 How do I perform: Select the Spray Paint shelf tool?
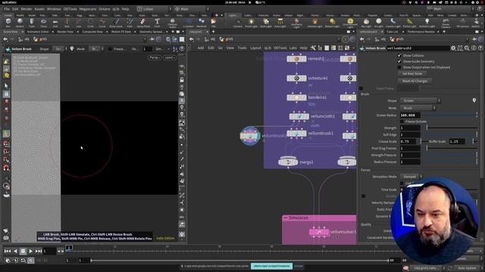pos(143,22)
